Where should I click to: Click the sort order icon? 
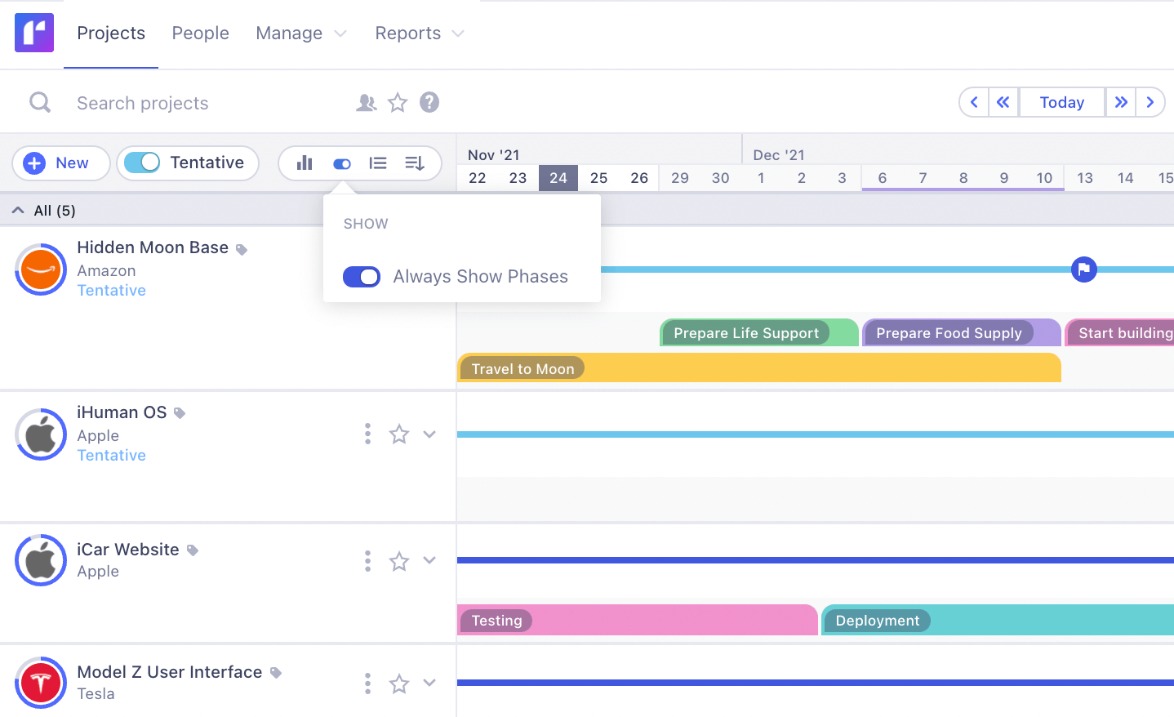[x=415, y=163]
